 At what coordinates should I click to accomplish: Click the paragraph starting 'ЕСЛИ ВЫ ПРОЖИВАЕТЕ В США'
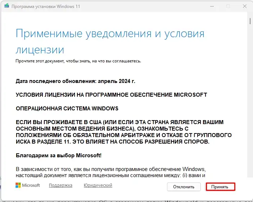click(124, 132)
